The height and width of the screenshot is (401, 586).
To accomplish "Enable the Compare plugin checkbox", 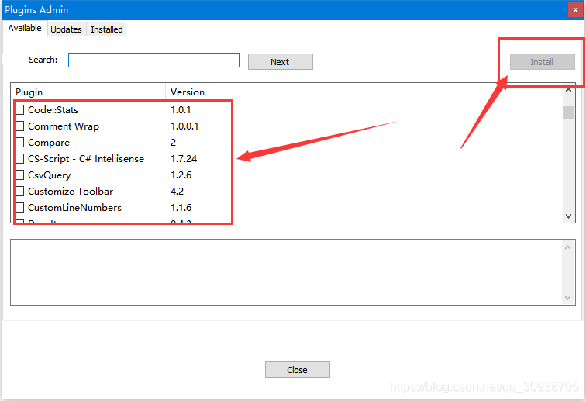I will [20, 143].
